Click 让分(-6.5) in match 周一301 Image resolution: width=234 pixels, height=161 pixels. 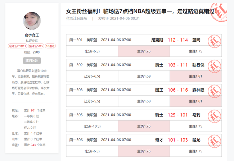(92, 51)
